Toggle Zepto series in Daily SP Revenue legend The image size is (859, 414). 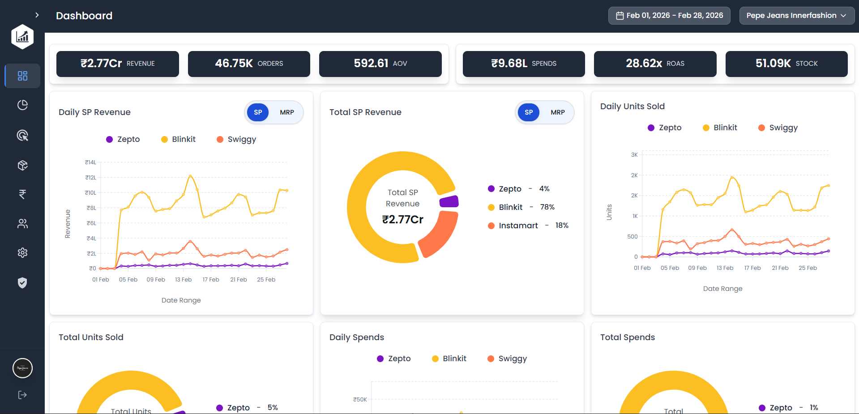click(x=123, y=139)
